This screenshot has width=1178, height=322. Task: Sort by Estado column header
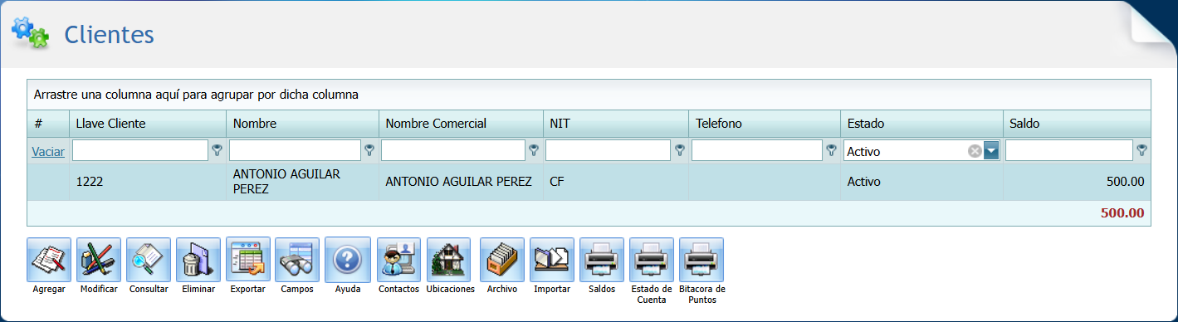pos(921,124)
